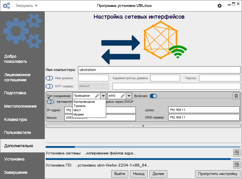
Task: Choose Мост from the list
Action: tap(89, 110)
